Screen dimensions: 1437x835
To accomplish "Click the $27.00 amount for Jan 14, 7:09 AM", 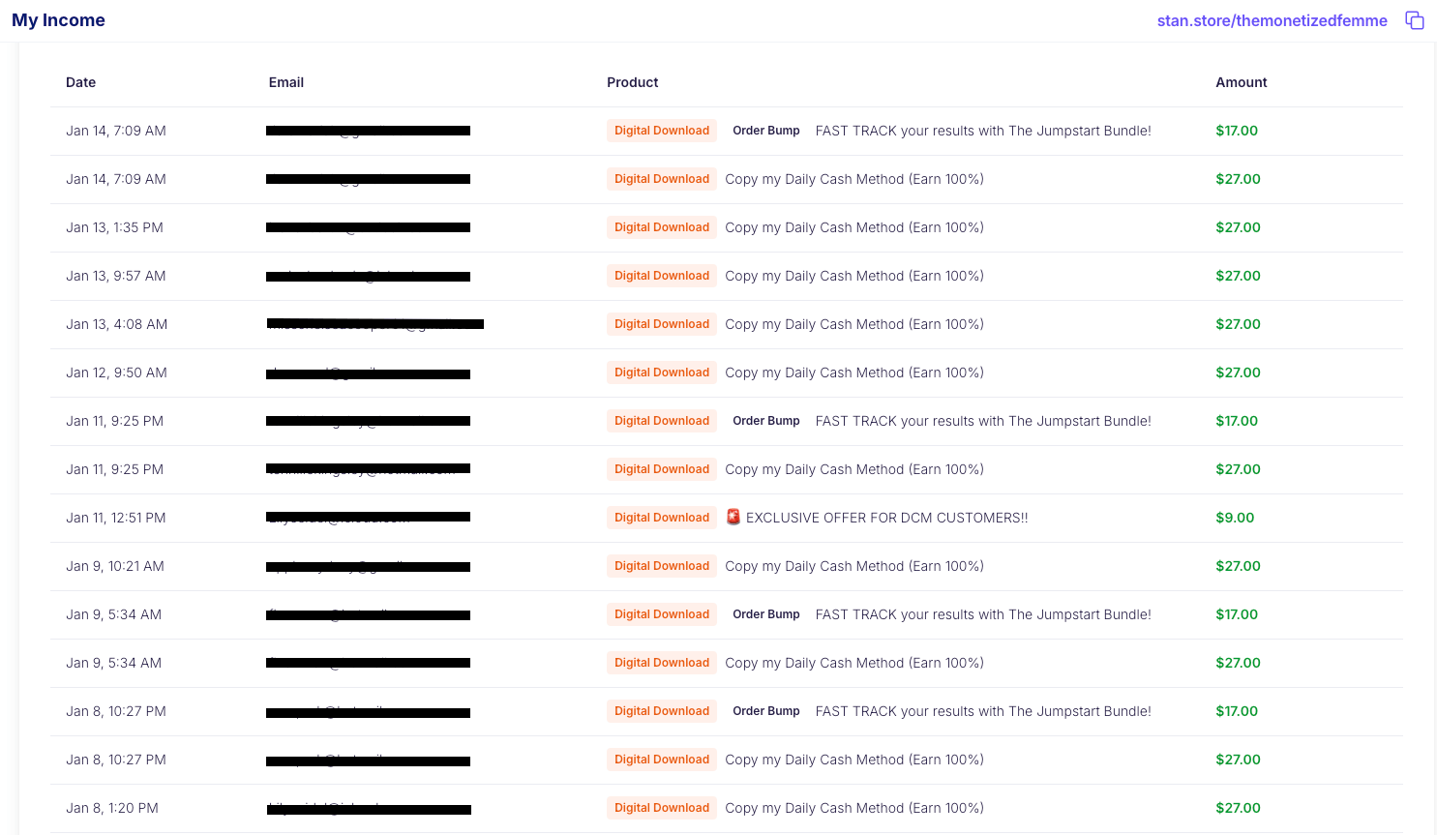I will pyautogui.click(x=1238, y=179).
